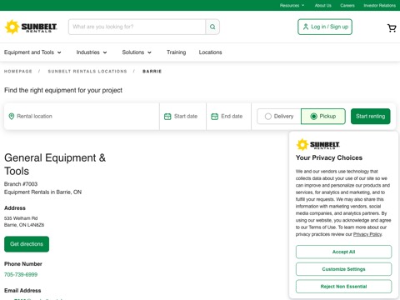Click the Sunbelt Rentals logo in header
400x300 pixels.
pos(31,27)
